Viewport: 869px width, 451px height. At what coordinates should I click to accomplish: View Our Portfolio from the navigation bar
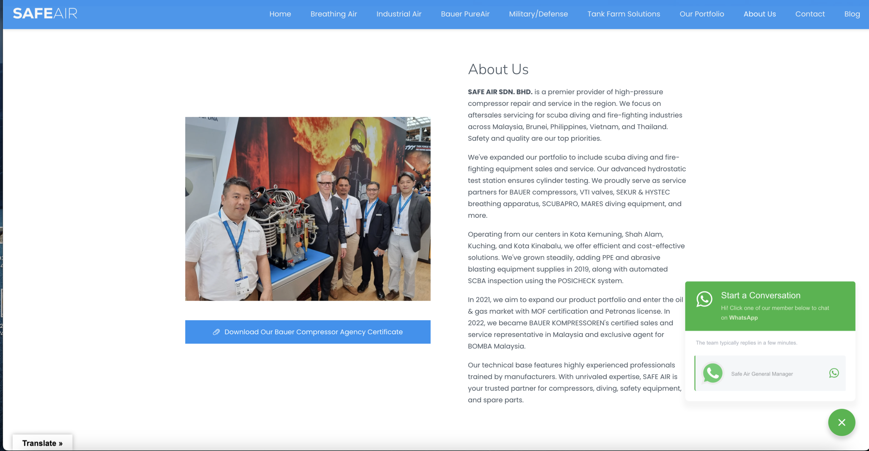click(702, 14)
